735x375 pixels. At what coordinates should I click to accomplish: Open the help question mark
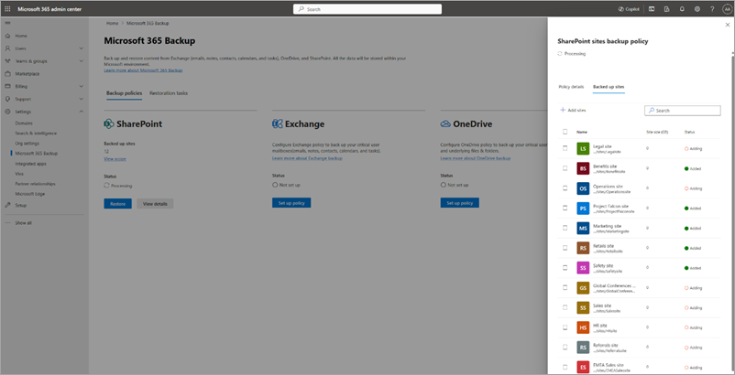pyautogui.click(x=712, y=9)
